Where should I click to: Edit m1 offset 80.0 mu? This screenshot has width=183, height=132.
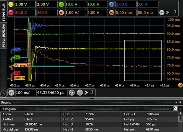click(x=148, y=13)
